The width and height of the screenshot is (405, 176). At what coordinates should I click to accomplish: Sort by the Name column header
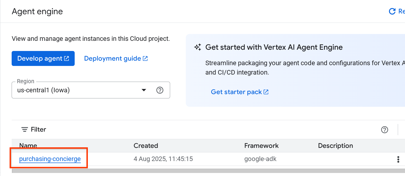click(x=28, y=146)
